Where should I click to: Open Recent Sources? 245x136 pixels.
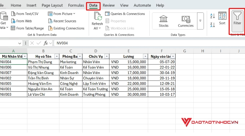62,21
